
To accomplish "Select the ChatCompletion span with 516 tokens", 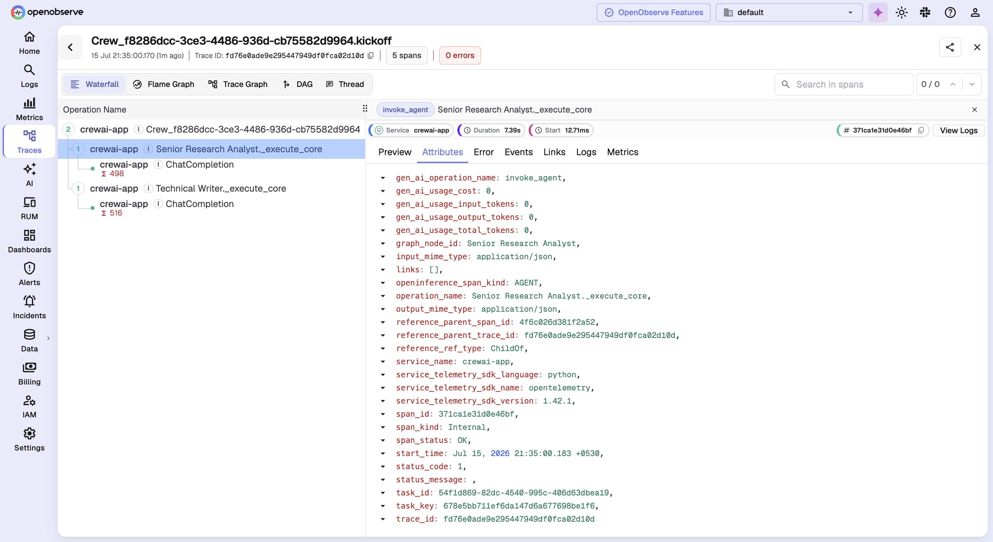I will 211,208.
